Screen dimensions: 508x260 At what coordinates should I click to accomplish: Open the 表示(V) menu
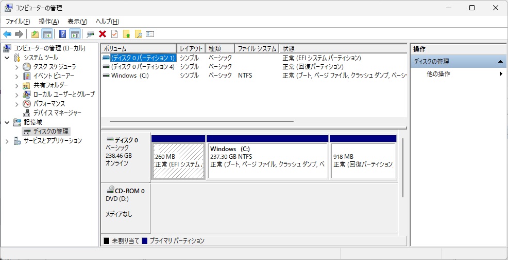pos(77,22)
